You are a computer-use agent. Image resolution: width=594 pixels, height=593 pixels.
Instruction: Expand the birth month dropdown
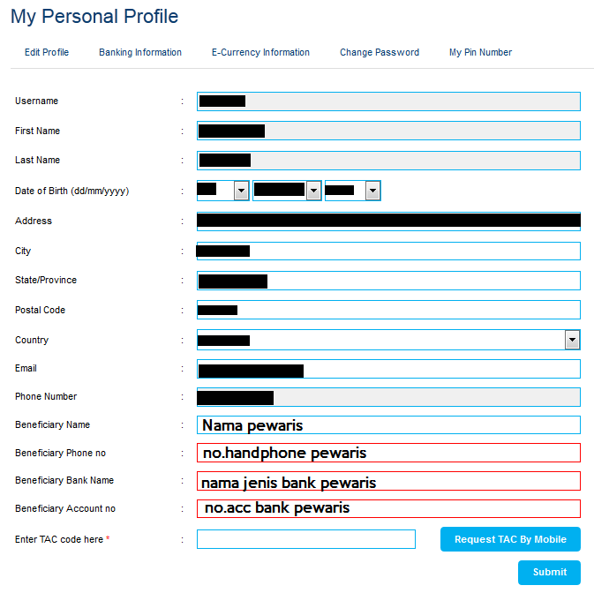287,191
